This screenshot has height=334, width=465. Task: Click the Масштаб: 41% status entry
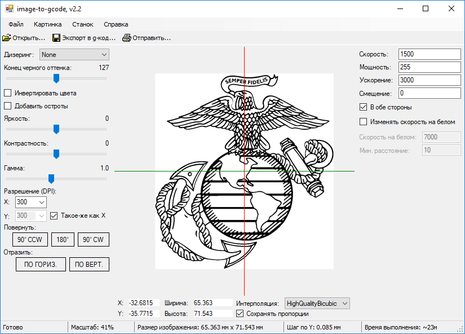click(x=92, y=327)
